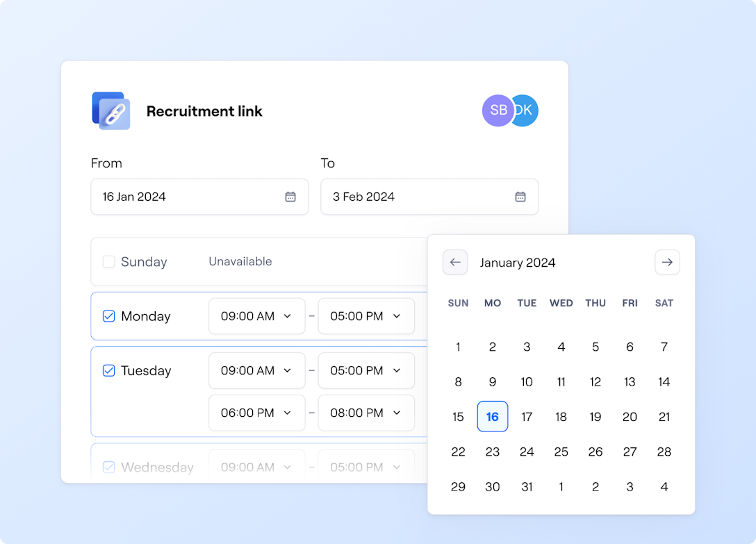The width and height of the screenshot is (756, 544).
Task: Open Tuesday's 05:00 PM end time dropdown
Action: pos(366,370)
